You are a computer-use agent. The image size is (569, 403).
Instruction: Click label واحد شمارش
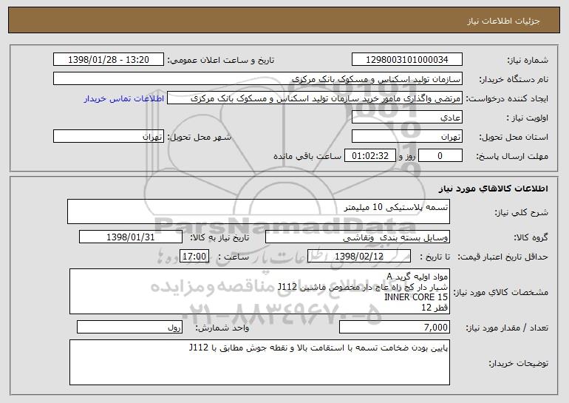222,328
